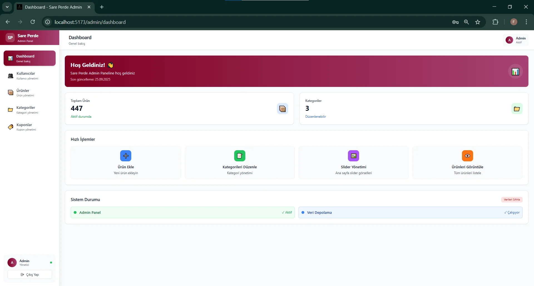Click the Ürünler box icon in sidebar
534x286 pixels.
click(11, 93)
